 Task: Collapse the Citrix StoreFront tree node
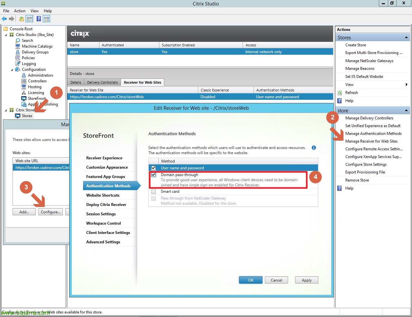pos(6,110)
